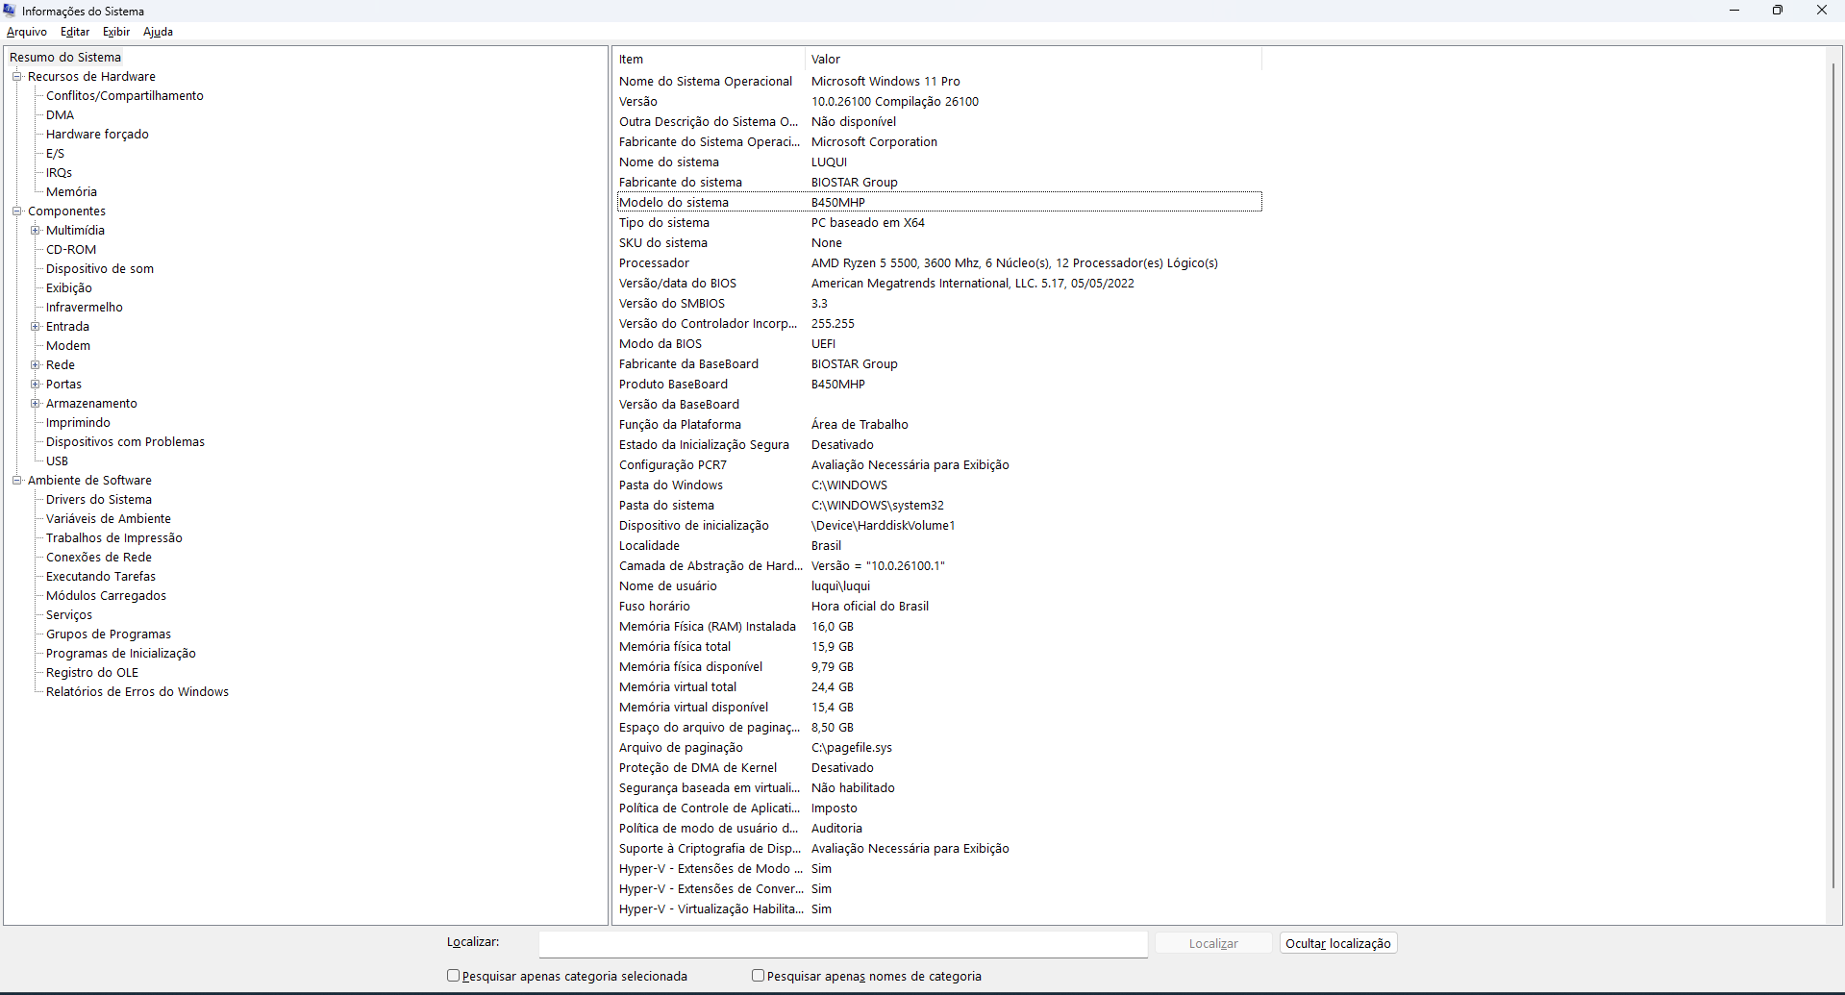Open the Ajuda menu
Viewport: 1845px width, 995px height.
pyautogui.click(x=158, y=32)
